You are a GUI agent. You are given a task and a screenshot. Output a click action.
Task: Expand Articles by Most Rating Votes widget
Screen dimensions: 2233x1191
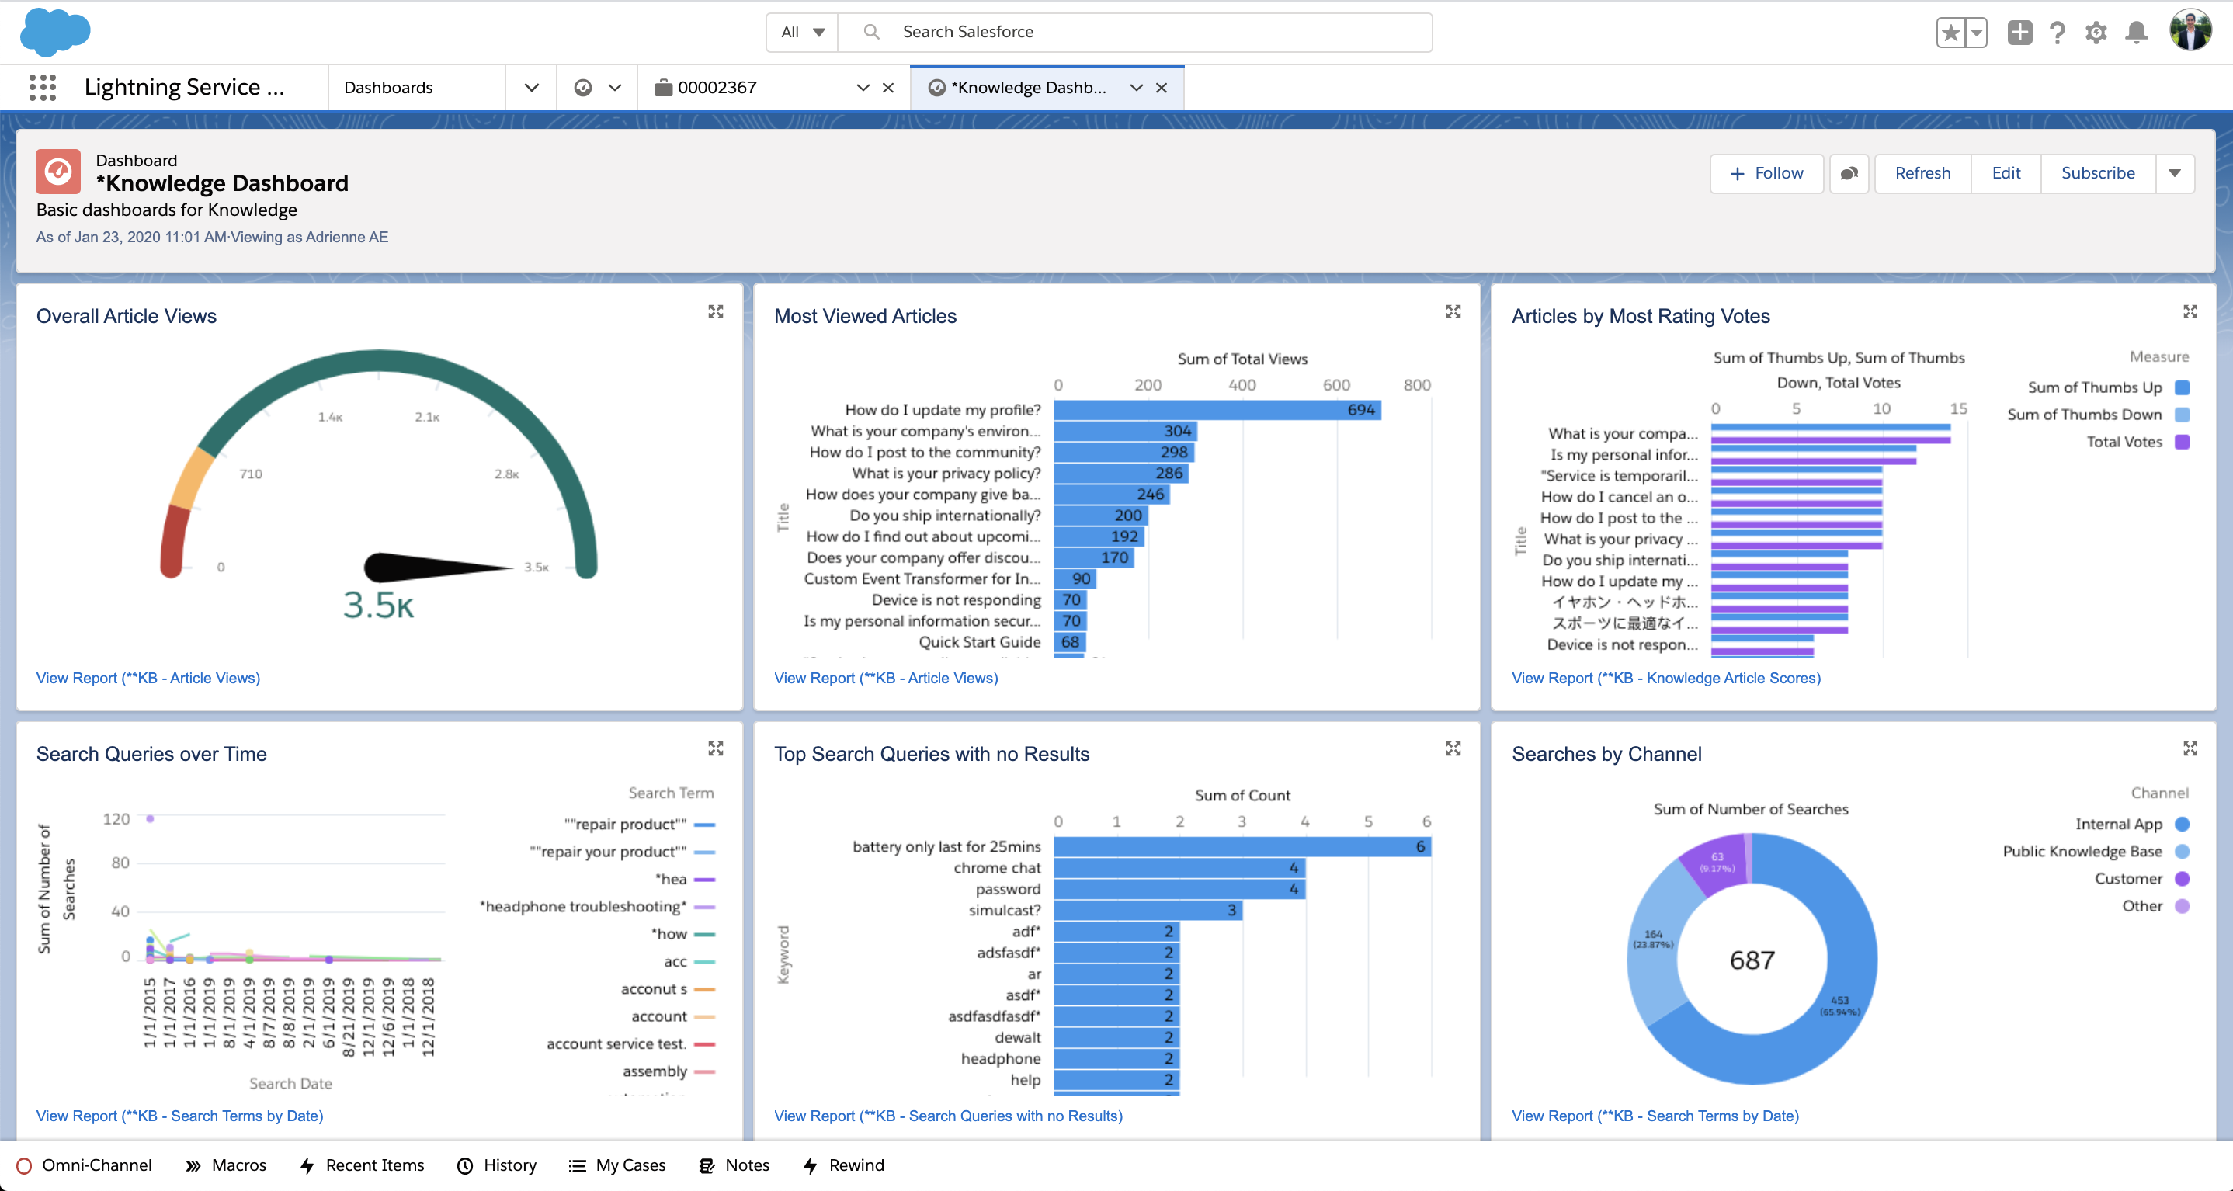coord(2190,312)
